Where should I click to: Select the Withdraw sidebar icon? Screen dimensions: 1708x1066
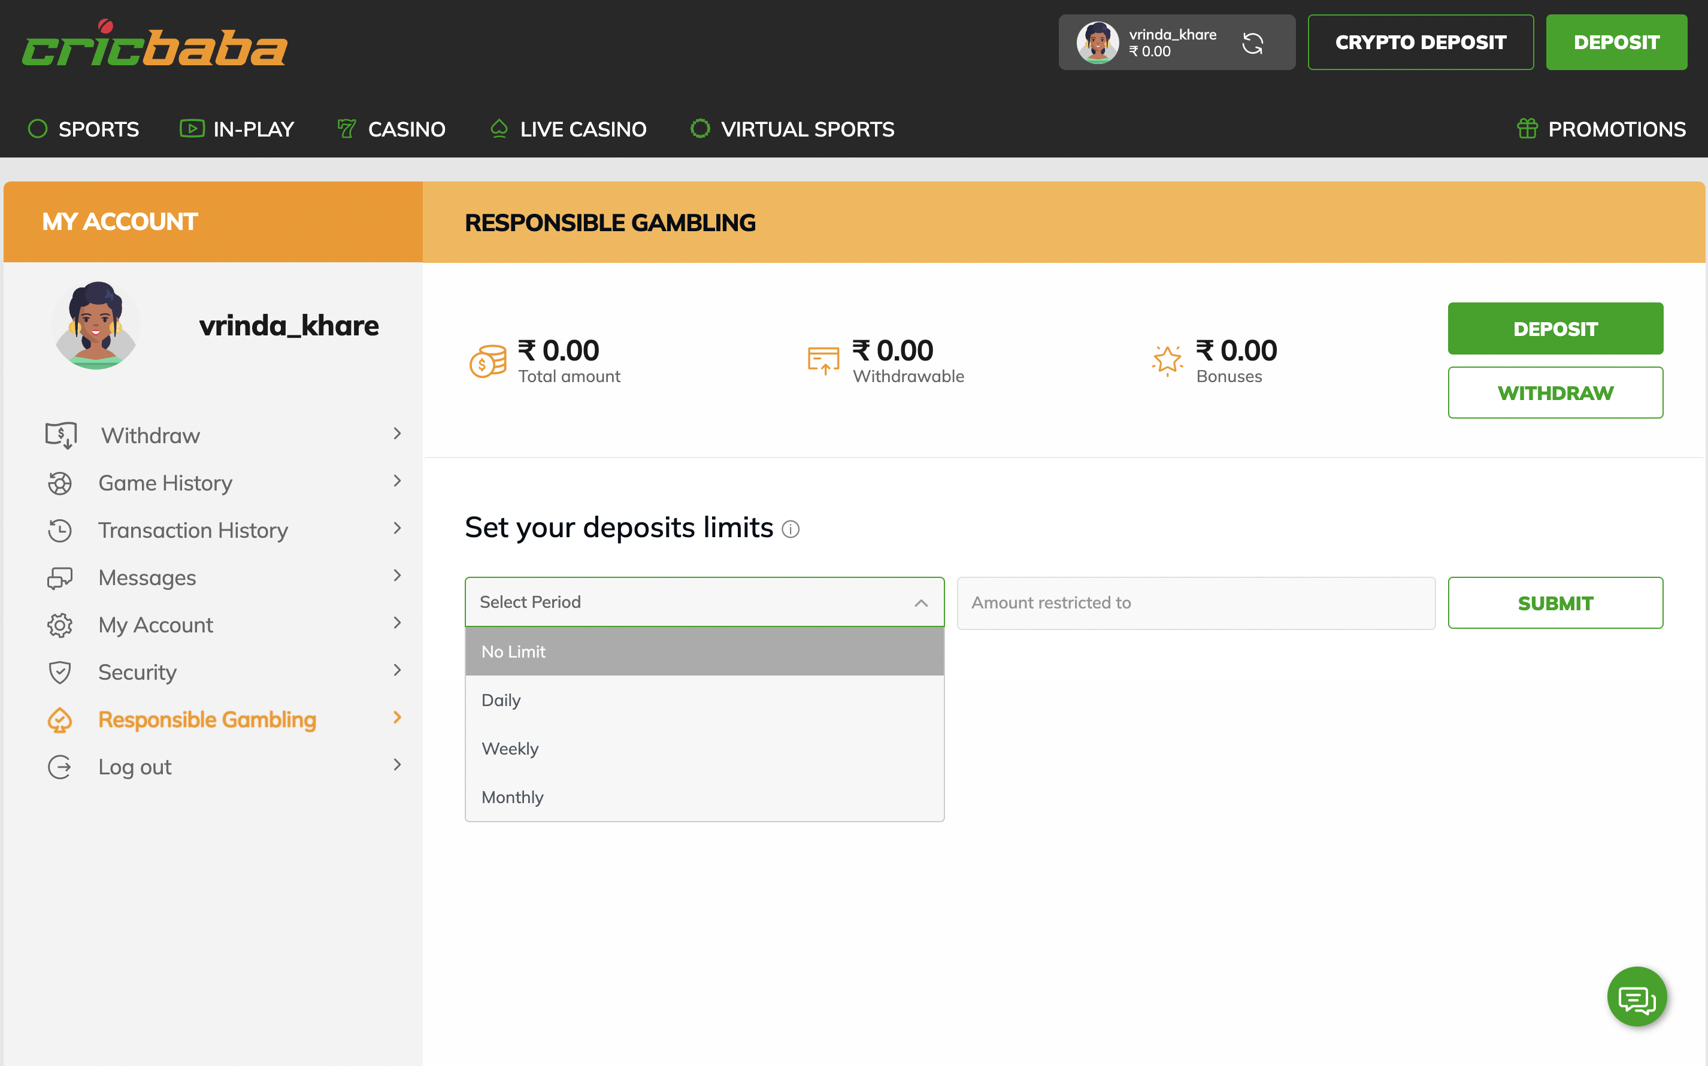pyautogui.click(x=60, y=435)
